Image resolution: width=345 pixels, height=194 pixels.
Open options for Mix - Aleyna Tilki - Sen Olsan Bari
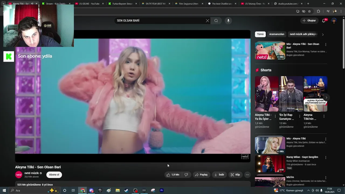point(326,44)
